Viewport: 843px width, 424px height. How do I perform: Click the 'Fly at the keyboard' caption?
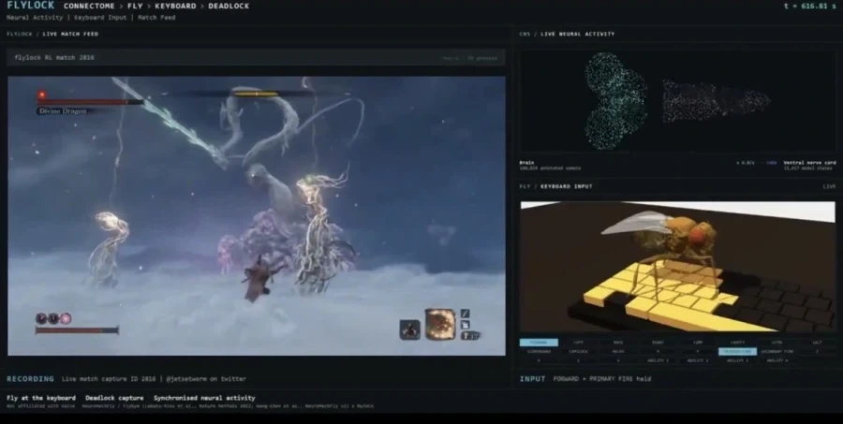tap(41, 398)
